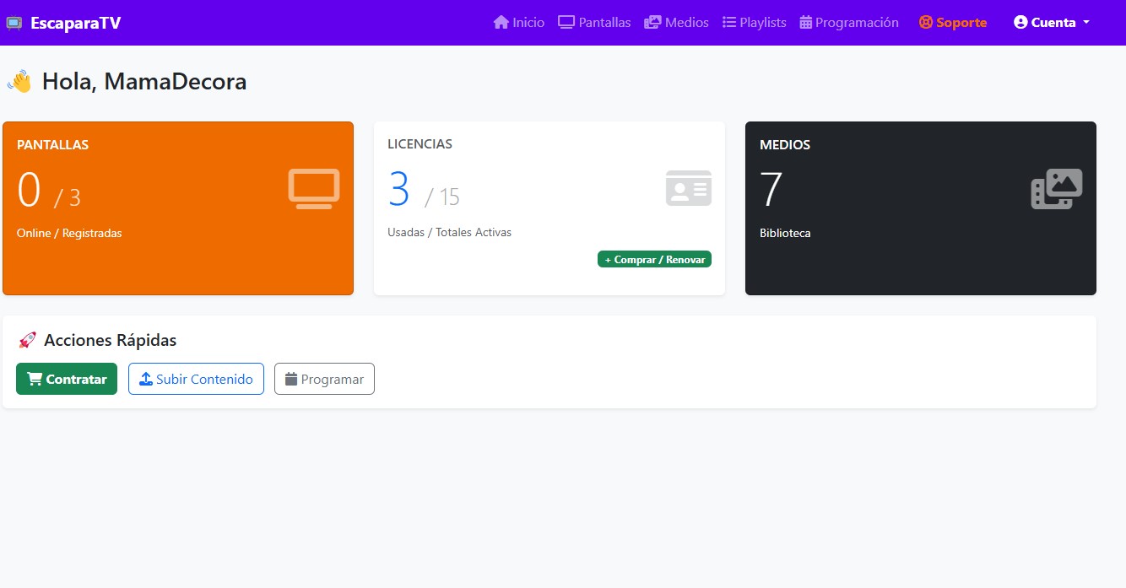1126x588 pixels.
Task: Click the user avatar icon beside Cuenta
Action: pyautogui.click(x=1020, y=23)
